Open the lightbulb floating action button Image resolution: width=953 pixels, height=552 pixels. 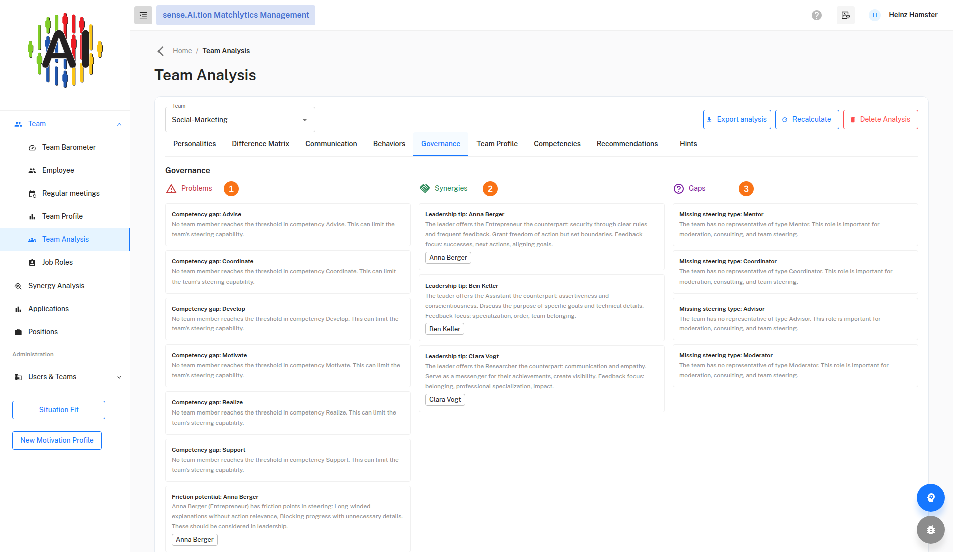[931, 498]
